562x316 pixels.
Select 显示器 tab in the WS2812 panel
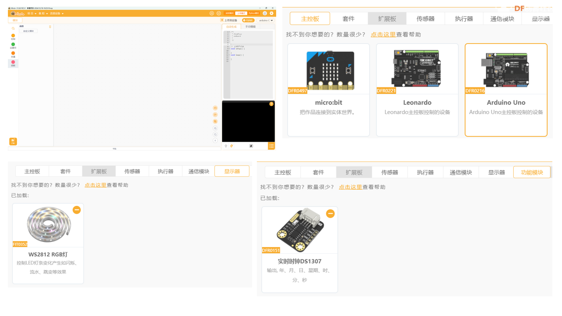(x=232, y=171)
